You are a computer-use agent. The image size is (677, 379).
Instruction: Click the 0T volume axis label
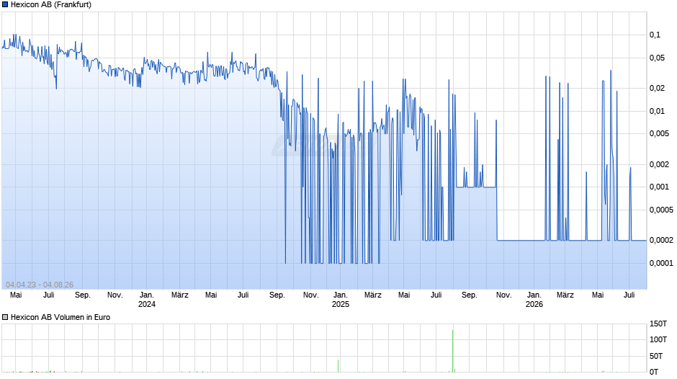pyautogui.click(x=654, y=372)
